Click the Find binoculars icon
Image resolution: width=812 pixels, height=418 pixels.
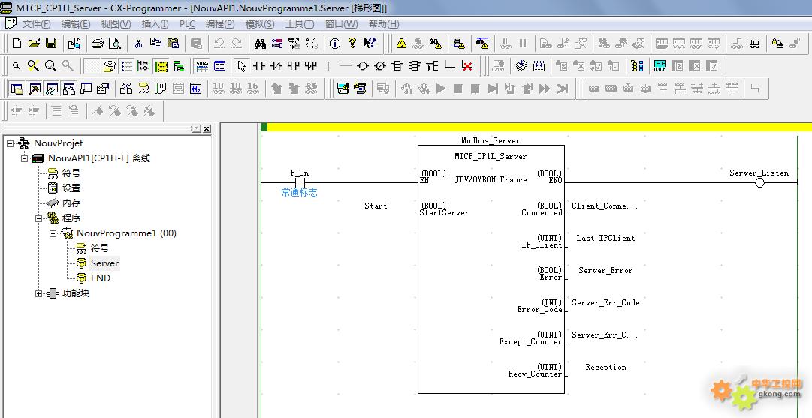[259, 44]
